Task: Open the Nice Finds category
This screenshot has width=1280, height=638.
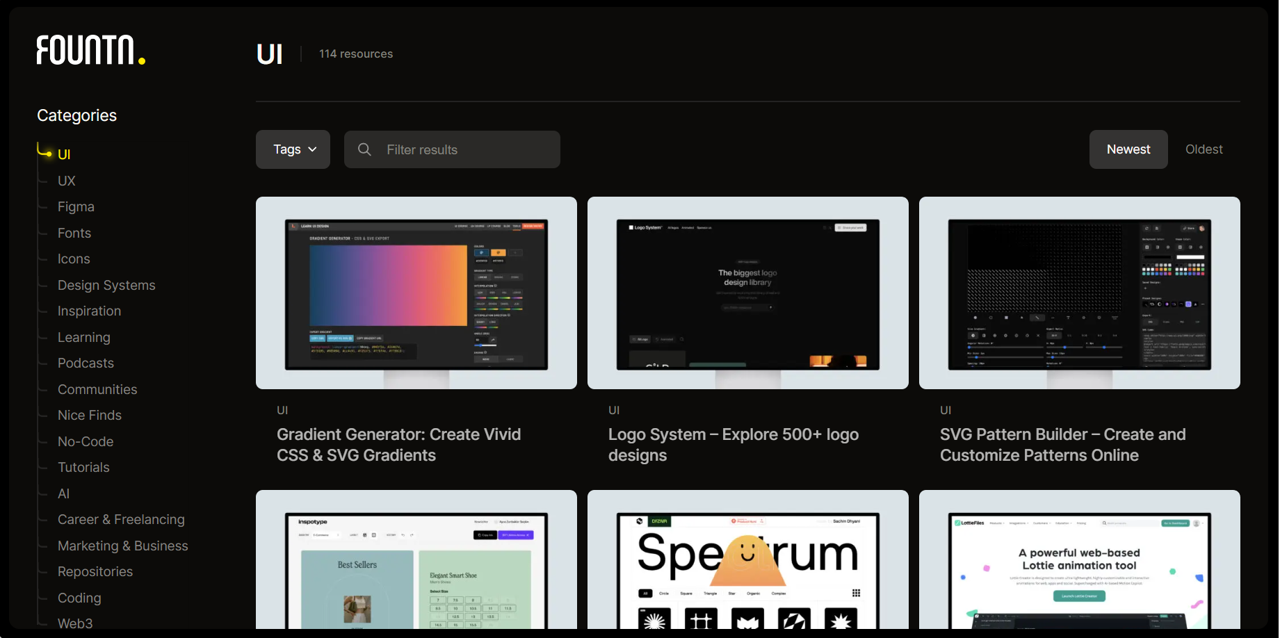Action: [x=90, y=415]
